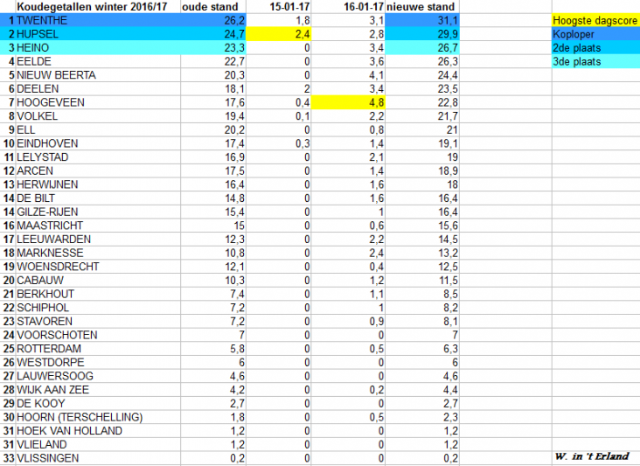The width and height of the screenshot is (640, 466).
Task: Click the '16-01-17' column header
Action: [348, 6]
